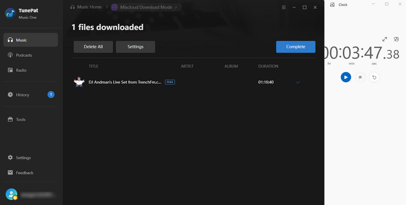Open Settings in the left sidebar

click(x=31, y=157)
